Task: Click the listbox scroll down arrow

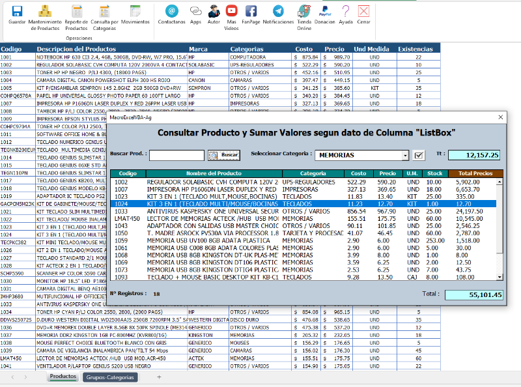Action: (x=500, y=277)
